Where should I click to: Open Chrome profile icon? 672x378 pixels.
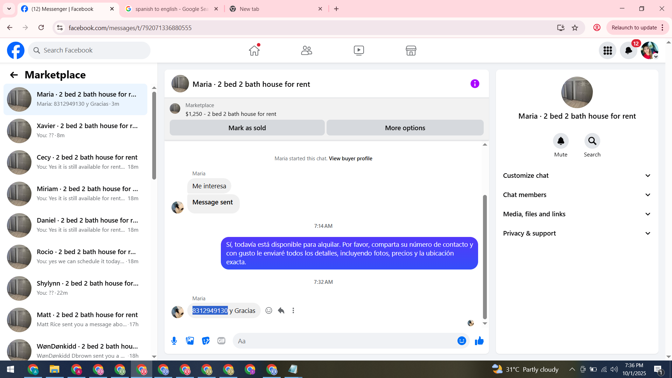tap(597, 28)
